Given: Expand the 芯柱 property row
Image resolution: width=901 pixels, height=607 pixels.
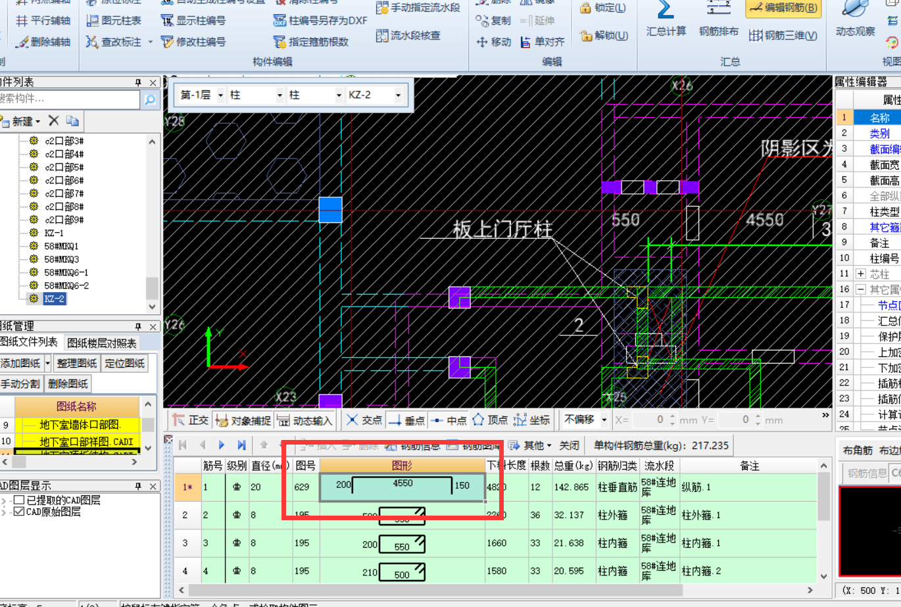Looking at the screenshot, I should (x=861, y=274).
